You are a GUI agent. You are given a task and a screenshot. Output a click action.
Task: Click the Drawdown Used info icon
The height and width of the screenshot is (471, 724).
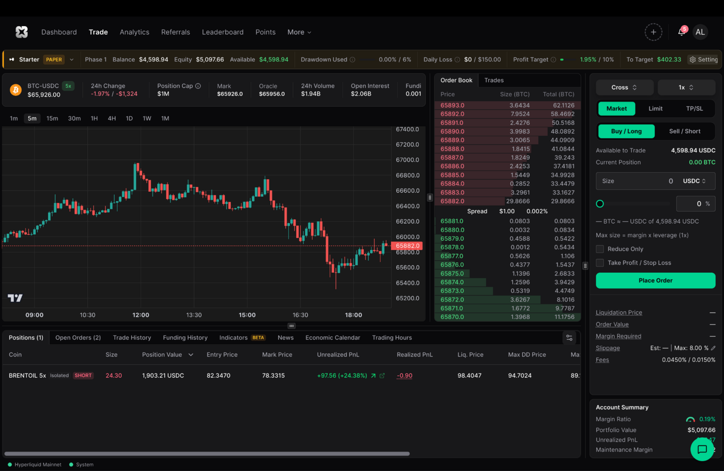(x=352, y=60)
